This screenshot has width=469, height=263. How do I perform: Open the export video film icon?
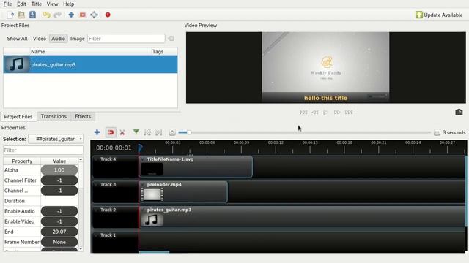tap(83, 15)
